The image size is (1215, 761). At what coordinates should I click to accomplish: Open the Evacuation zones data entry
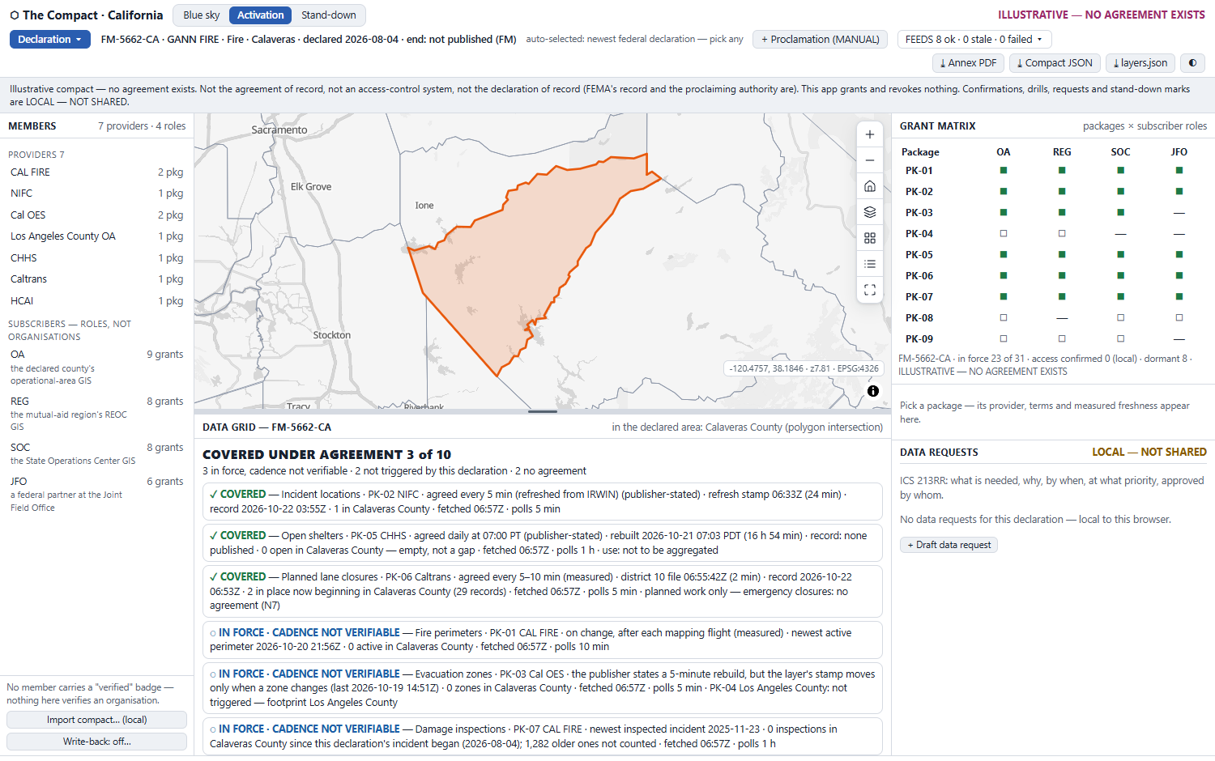(x=543, y=688)
